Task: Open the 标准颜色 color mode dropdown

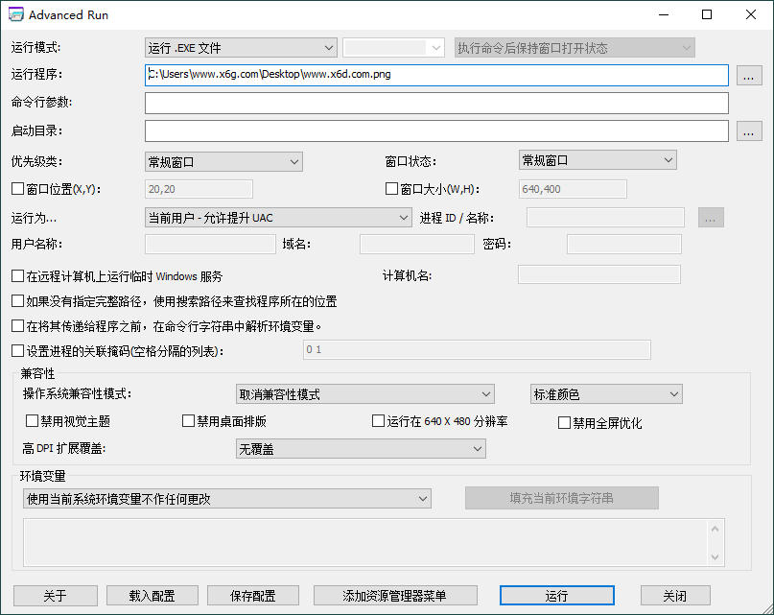Action: pos(674,393)
